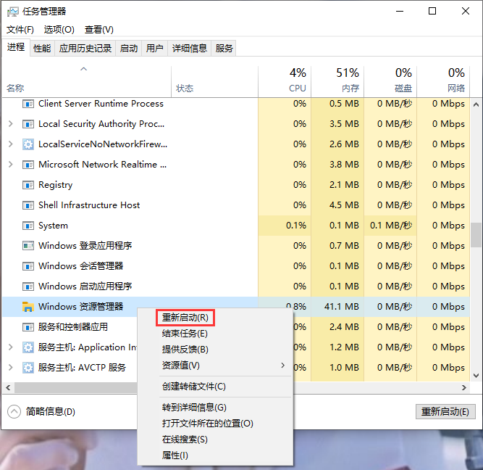
Task: Select 结束任务 in context menu
Action: (x=185, y=334)
